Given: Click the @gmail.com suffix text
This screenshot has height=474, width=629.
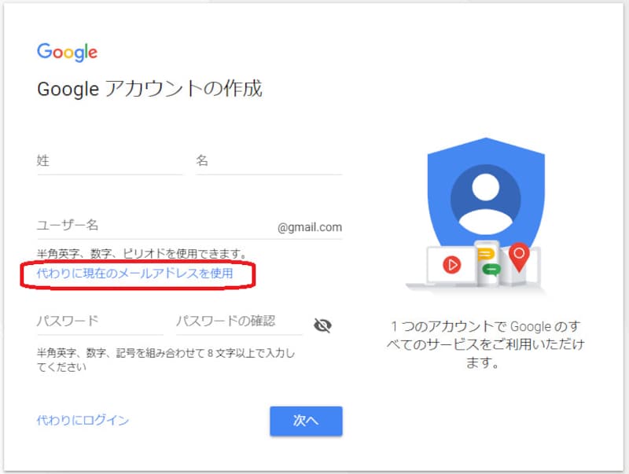Looking at the screenshot, I should (x=310, y=227).
